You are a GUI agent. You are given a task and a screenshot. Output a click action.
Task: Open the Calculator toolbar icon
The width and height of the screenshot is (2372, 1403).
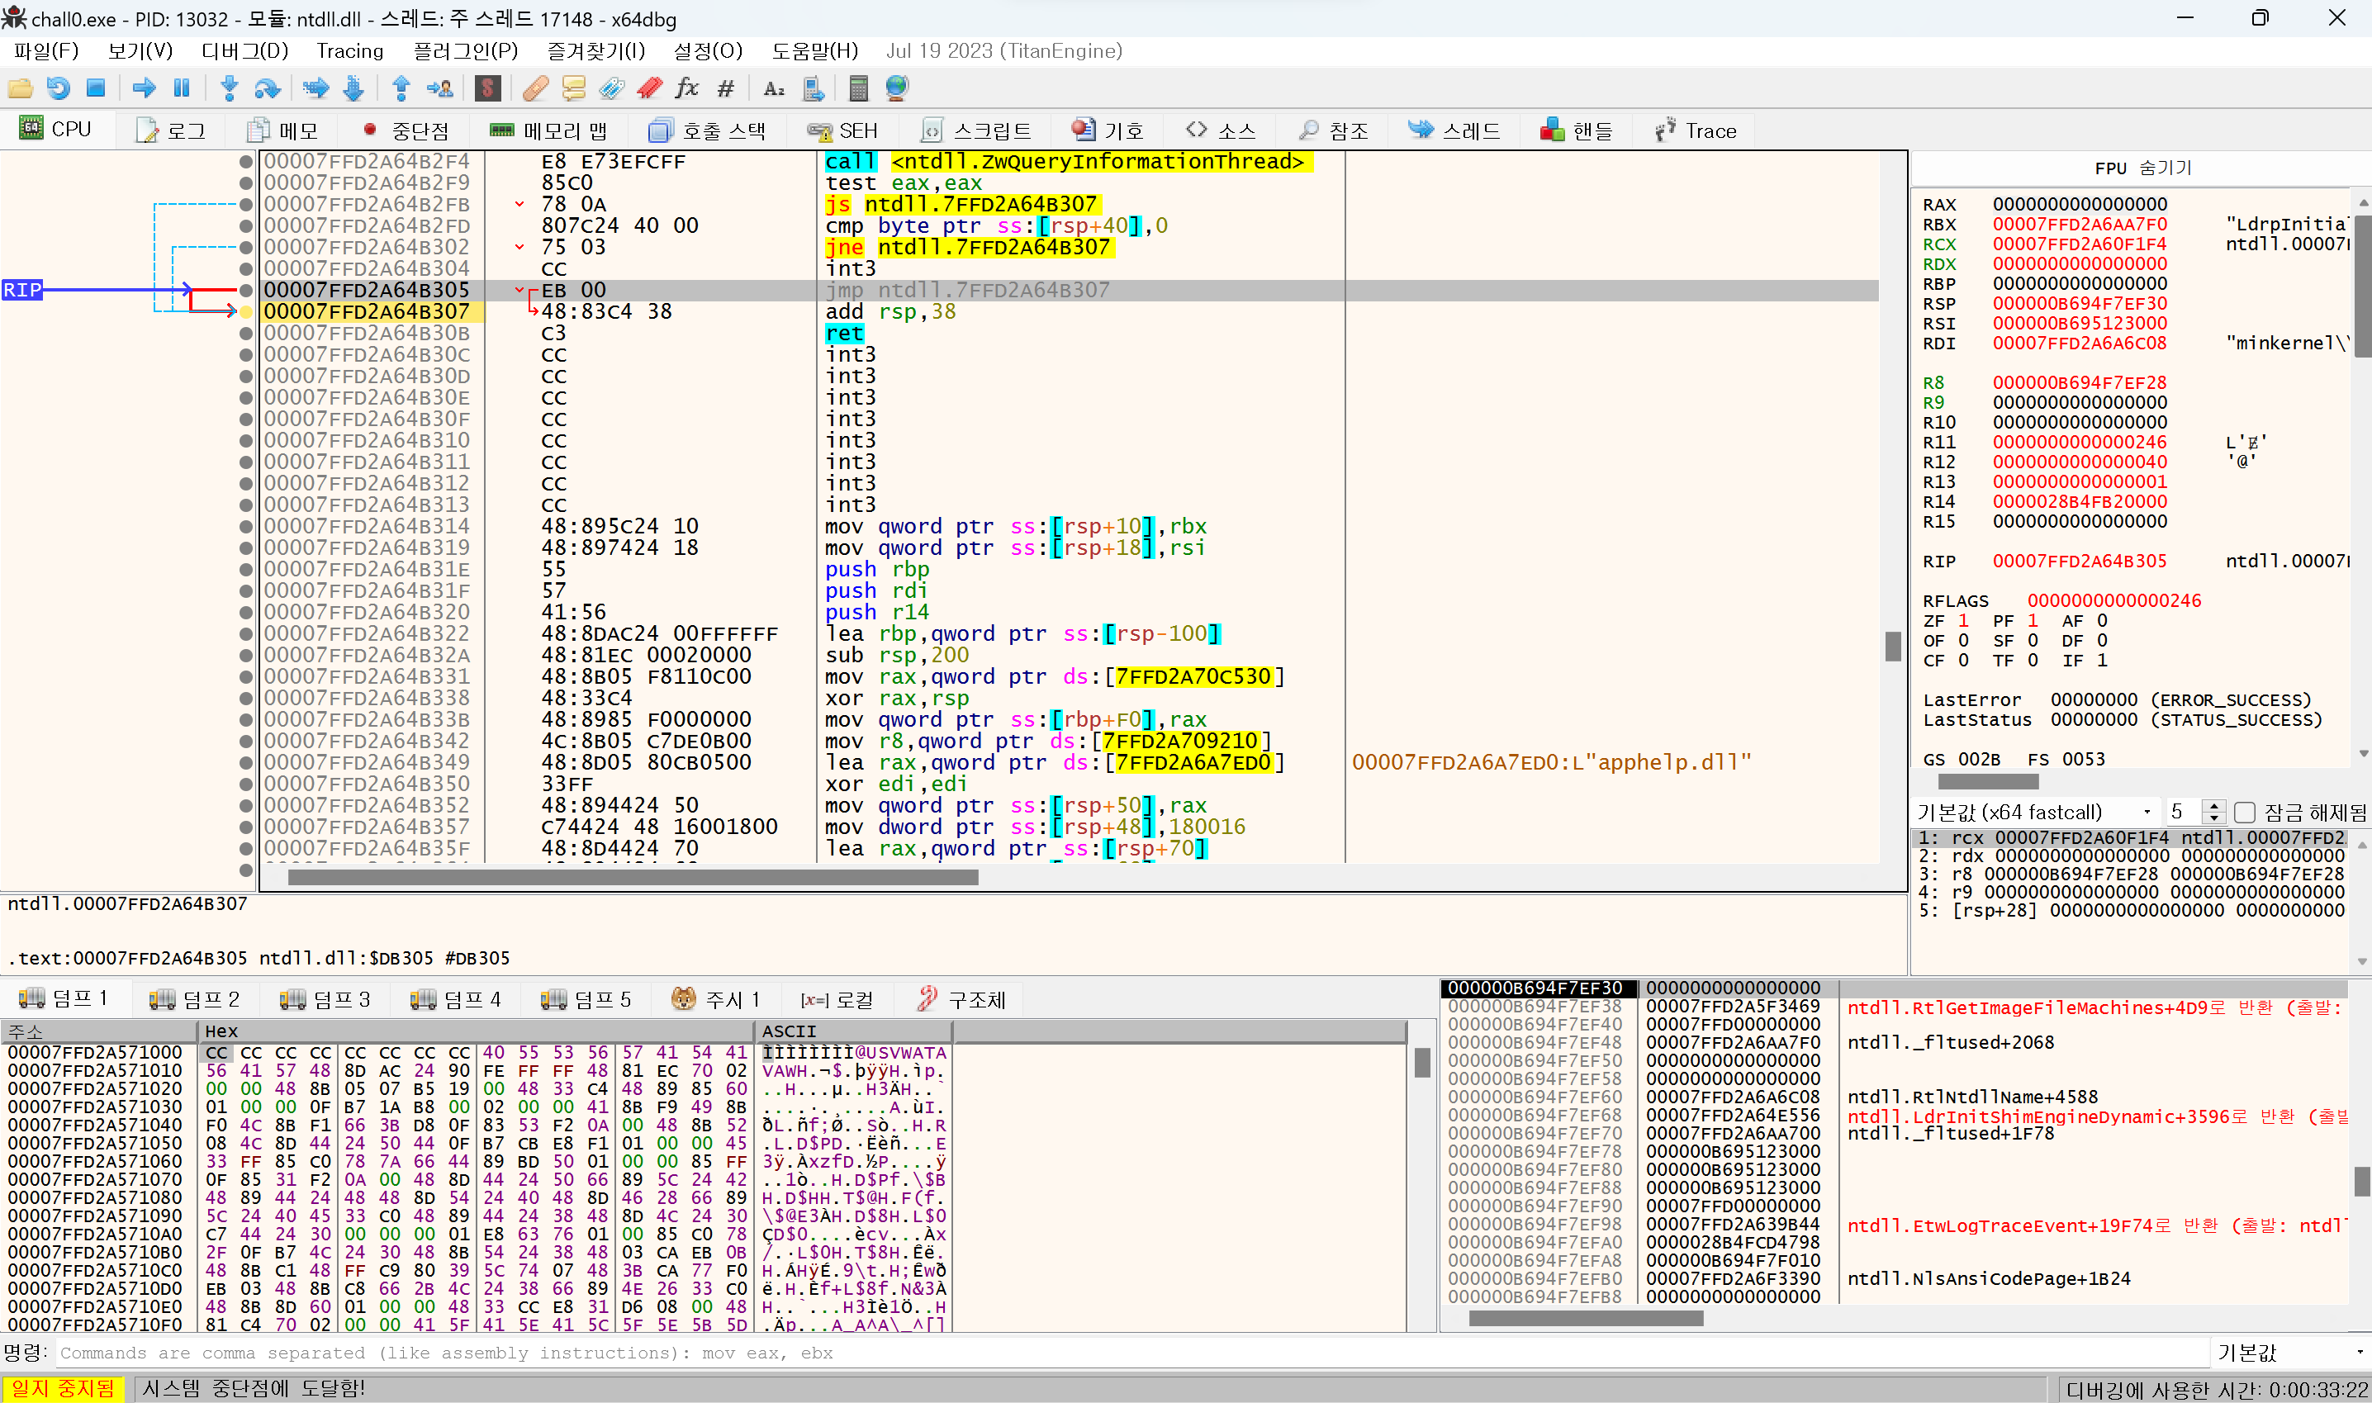pyautogui.click(x=858, y=89)
